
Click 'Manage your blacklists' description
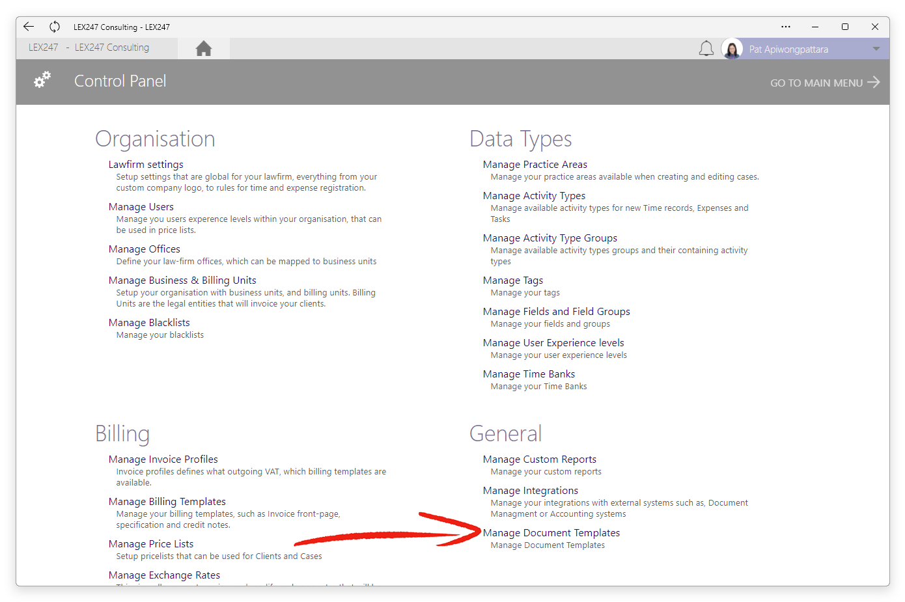pos(160,335)
